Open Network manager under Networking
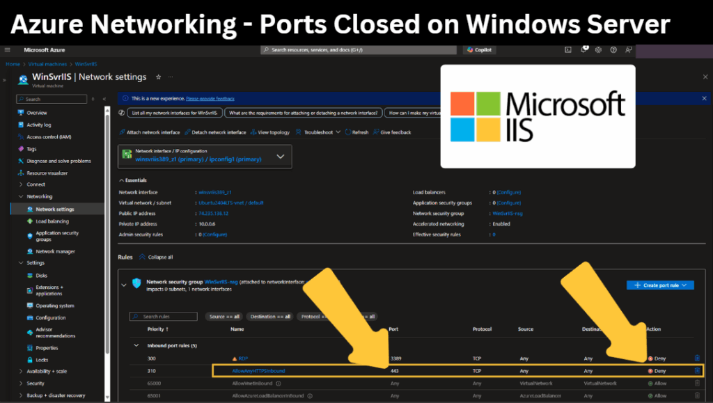This screenshot has width=713, height=403. 55,251
